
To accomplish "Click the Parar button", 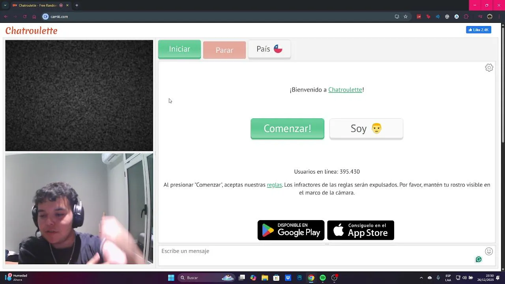I will (x=224, y=50).
